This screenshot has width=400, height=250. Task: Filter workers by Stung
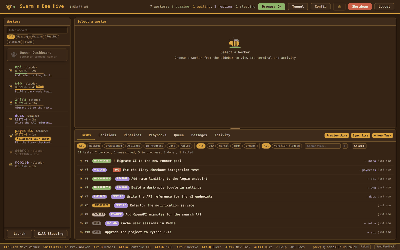29,42
